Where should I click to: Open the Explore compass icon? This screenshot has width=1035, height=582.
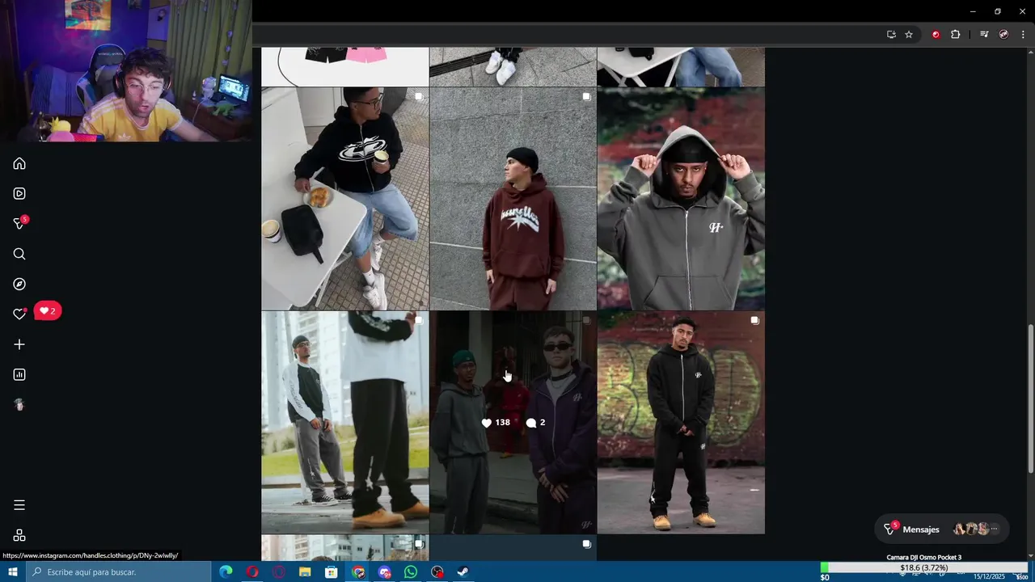[19, 284]
